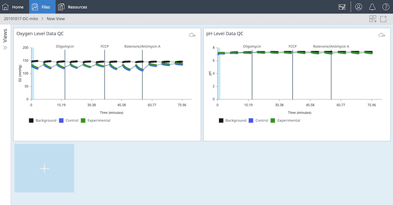393x205 pixels.
Task: Click cloud icon on Oxygen Level chart
Action: pyautogui.click(x=192, y=35)
